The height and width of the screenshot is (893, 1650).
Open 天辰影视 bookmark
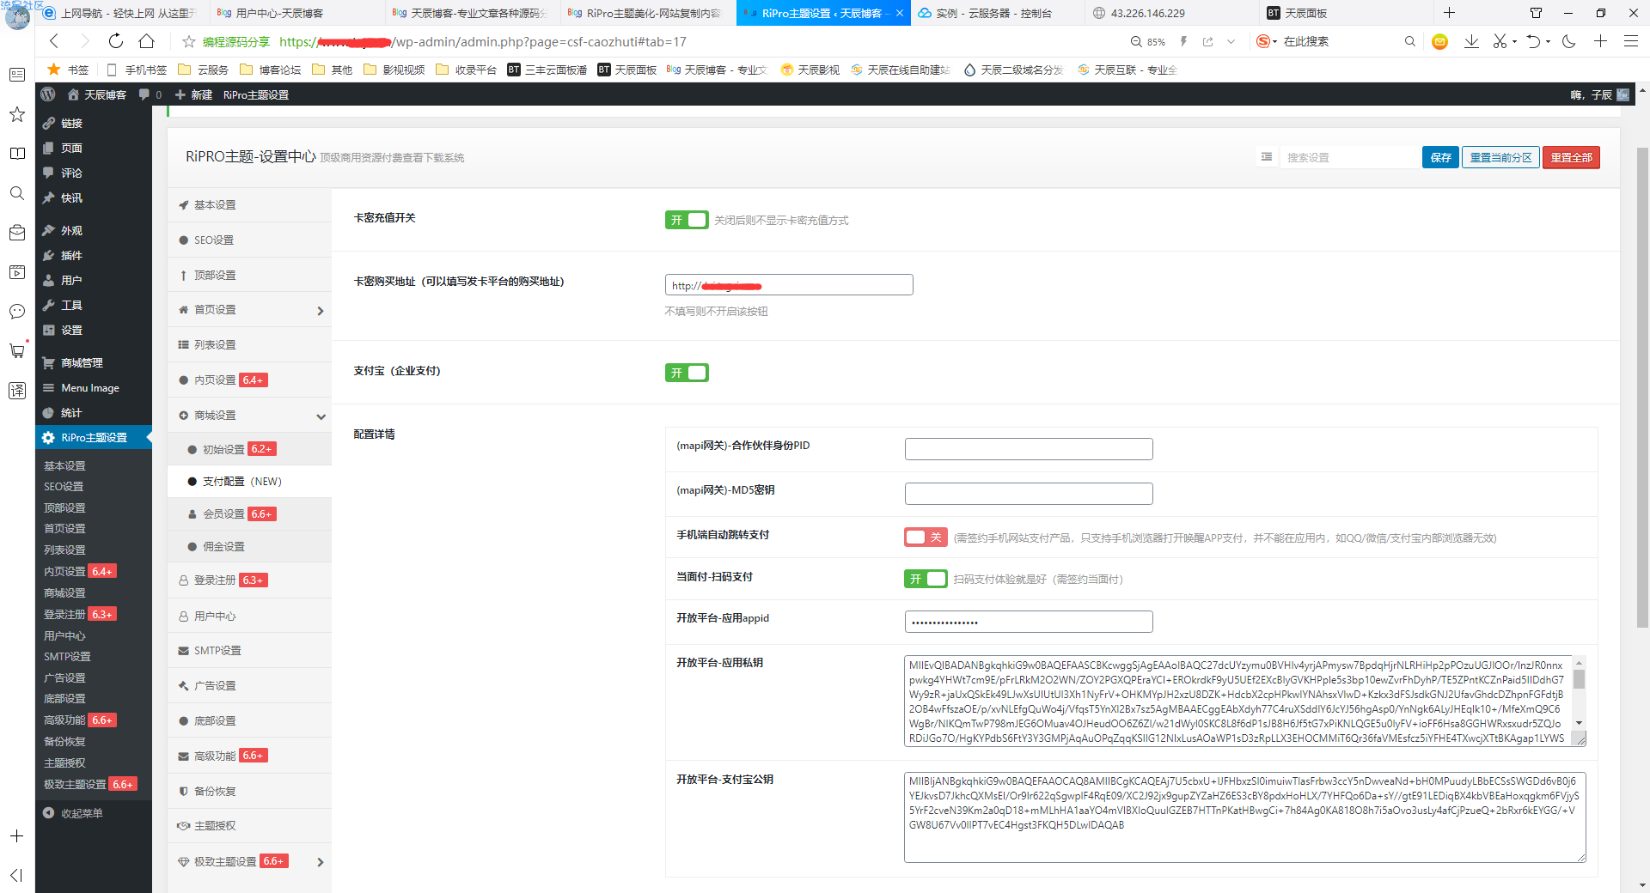tap(810, 70)
